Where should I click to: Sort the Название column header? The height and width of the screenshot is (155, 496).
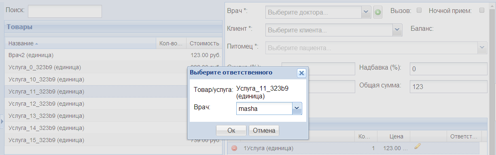tap(80, 43)
